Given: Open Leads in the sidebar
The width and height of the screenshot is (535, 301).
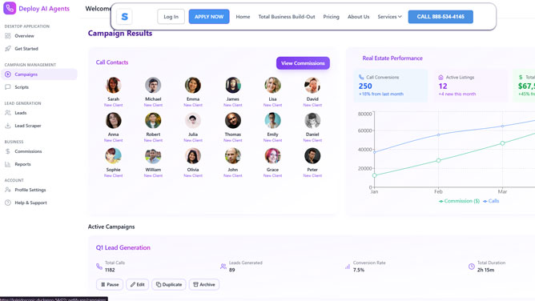Looking at the screenshot, I should [39, 113].
